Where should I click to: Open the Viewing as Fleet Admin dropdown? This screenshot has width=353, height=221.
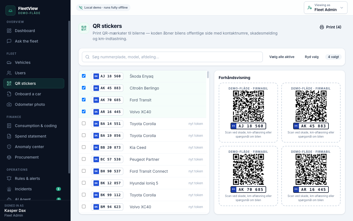(x=325, y=8)
